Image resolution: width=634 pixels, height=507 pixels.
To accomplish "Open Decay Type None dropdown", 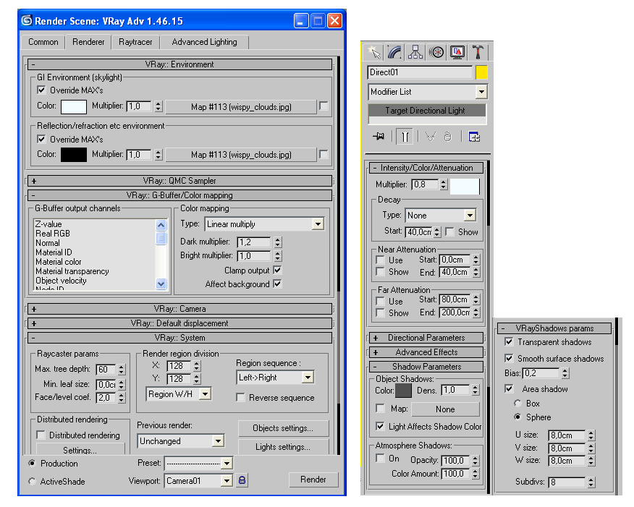I will point(470,216).
